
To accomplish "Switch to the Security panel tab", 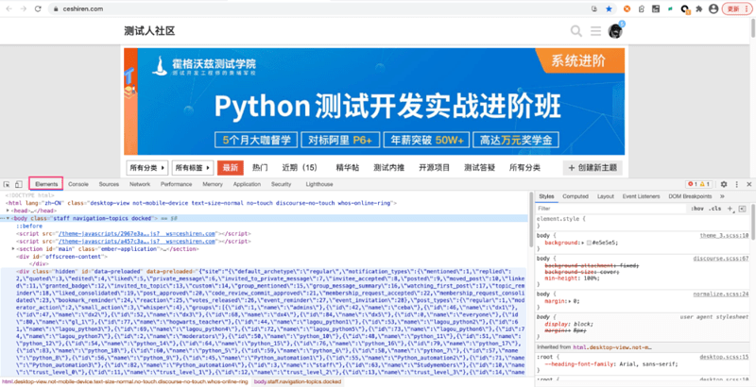I will tap(281, 184).
